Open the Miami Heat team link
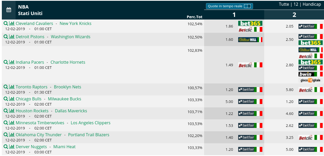324x156 pixels. click(x=64, y=147)
